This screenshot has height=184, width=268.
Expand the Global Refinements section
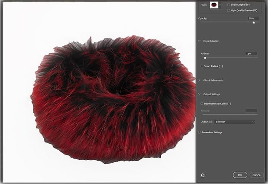pos(199,80)
